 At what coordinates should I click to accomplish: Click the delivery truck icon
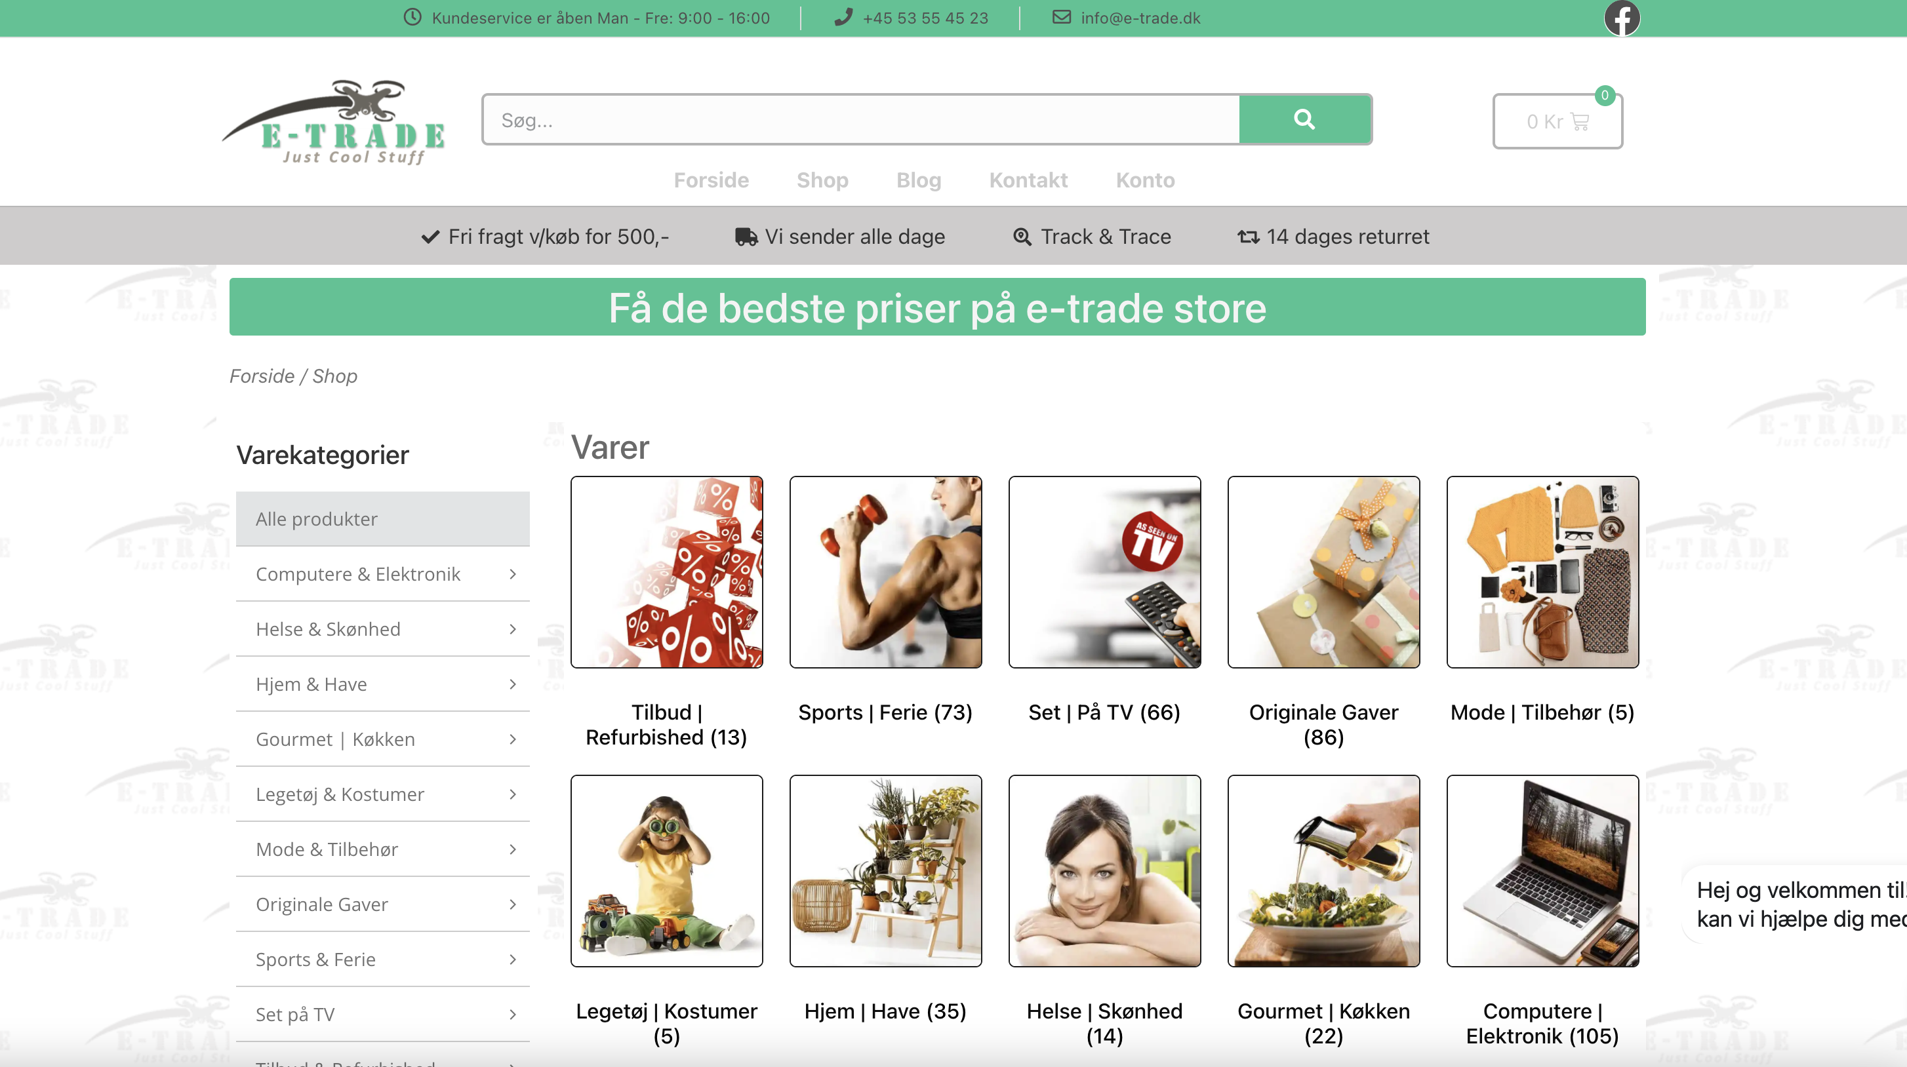(x=746, y=237)
